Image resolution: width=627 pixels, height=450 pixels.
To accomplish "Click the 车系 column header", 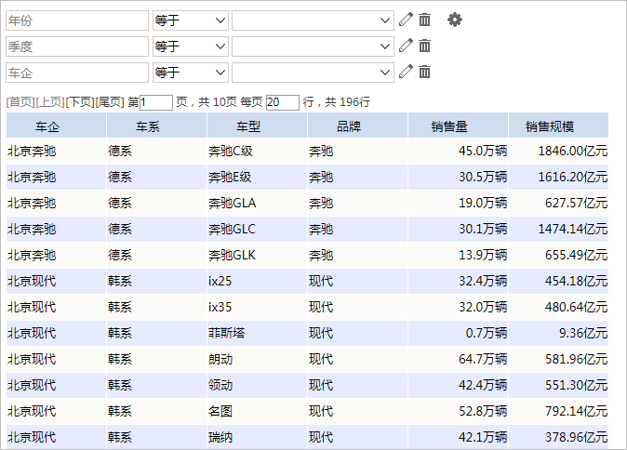I will 156,126.
